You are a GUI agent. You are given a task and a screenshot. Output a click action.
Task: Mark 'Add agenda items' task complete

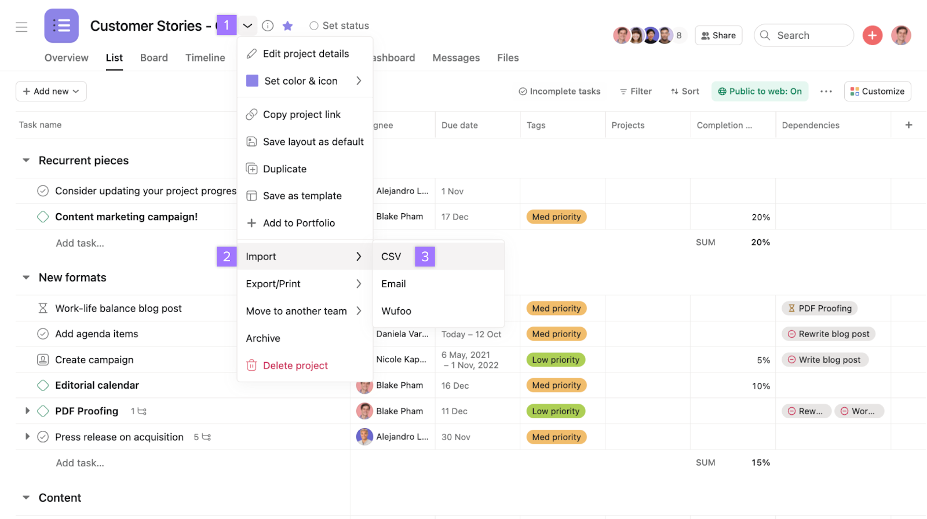(x=43, y=334)
